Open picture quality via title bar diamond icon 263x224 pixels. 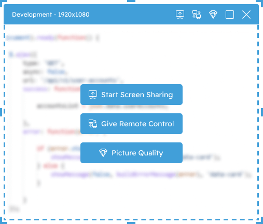pos(213,15)
